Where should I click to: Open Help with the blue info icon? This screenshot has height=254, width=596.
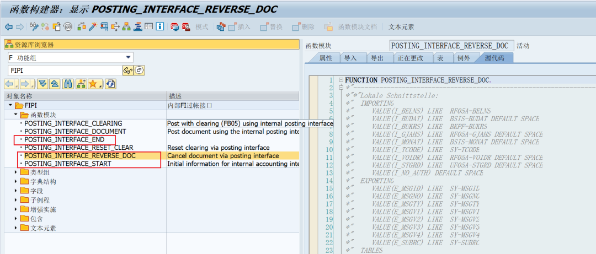tap(160, 27)
